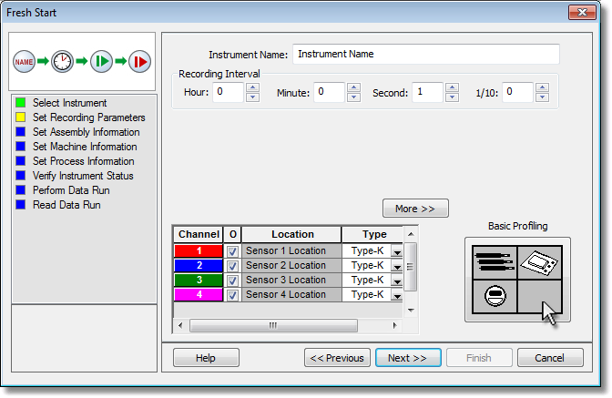The height and width of the screenshot is (398, 612).
Task: Click the blue channel 2 color cell
Action: (199, 265)
